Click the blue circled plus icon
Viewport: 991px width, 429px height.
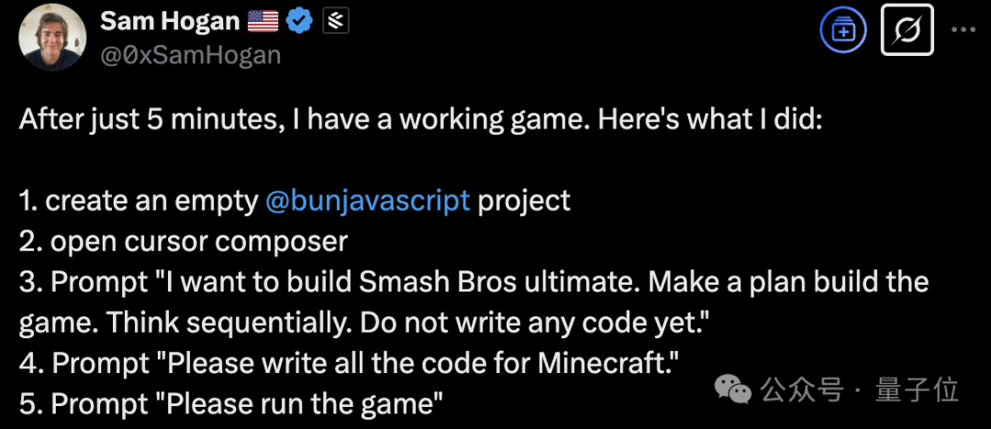click(842, 32)
